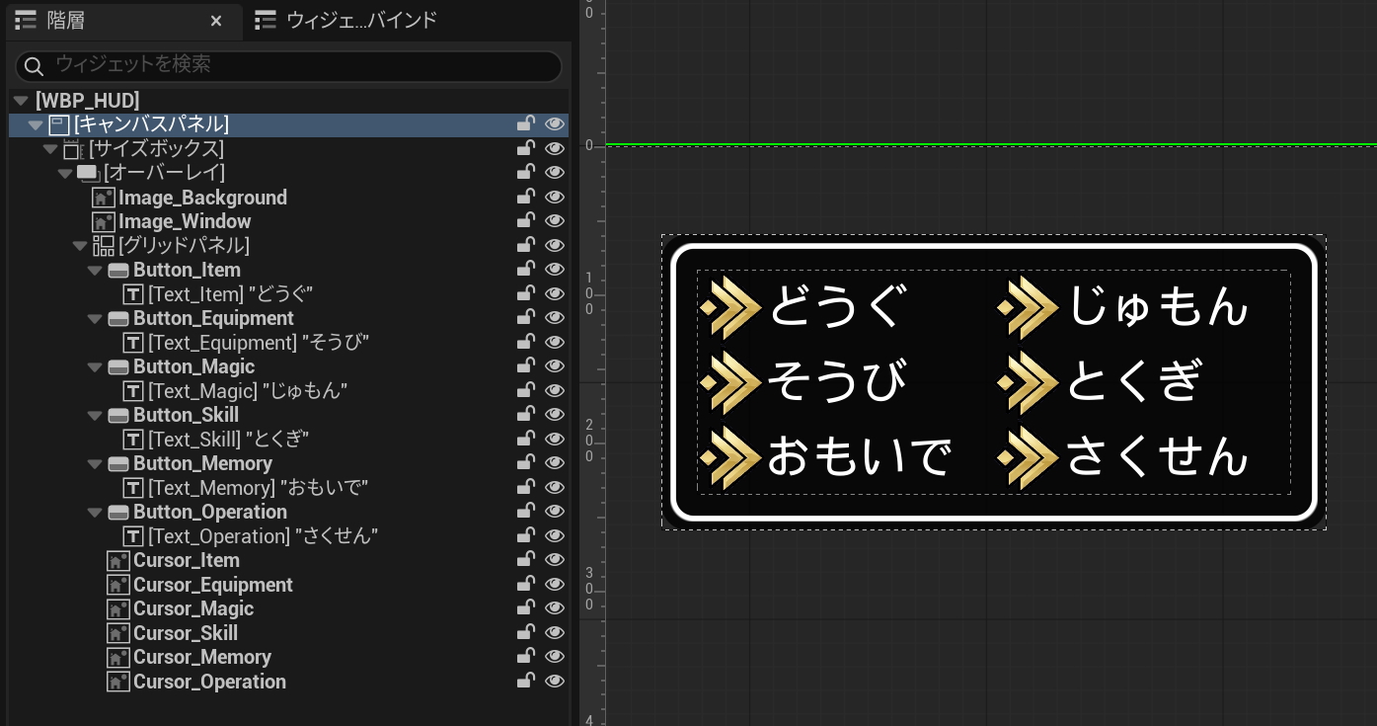Click the widget search field
Image resolution: width=1377 pixels, height=726 pixels.
click(x=296, y=65)
